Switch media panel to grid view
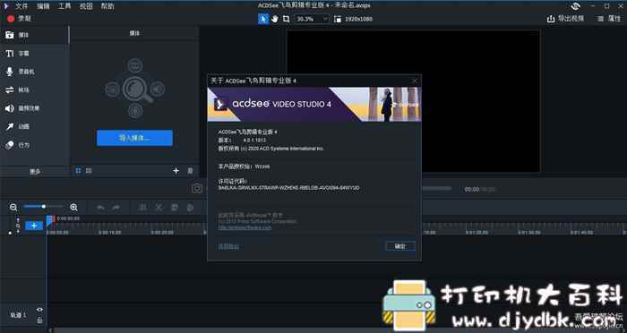This screenshot has height=333, width=627. [x=79, y=171]
